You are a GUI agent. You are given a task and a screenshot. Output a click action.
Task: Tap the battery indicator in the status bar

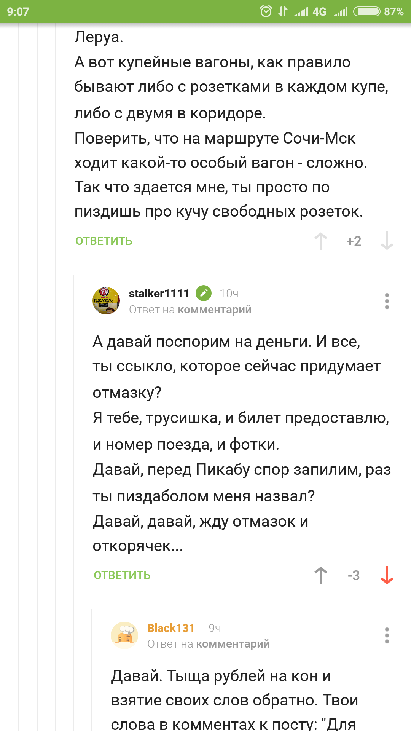[x=367, y=11]
